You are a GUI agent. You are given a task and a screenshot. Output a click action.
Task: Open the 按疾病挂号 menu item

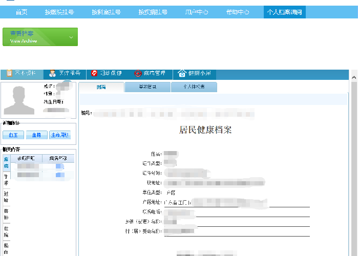pos(153,12)
